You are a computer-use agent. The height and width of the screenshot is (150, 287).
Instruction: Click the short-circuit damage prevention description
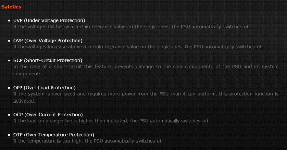pyautogui.click(x=146, y=67)
